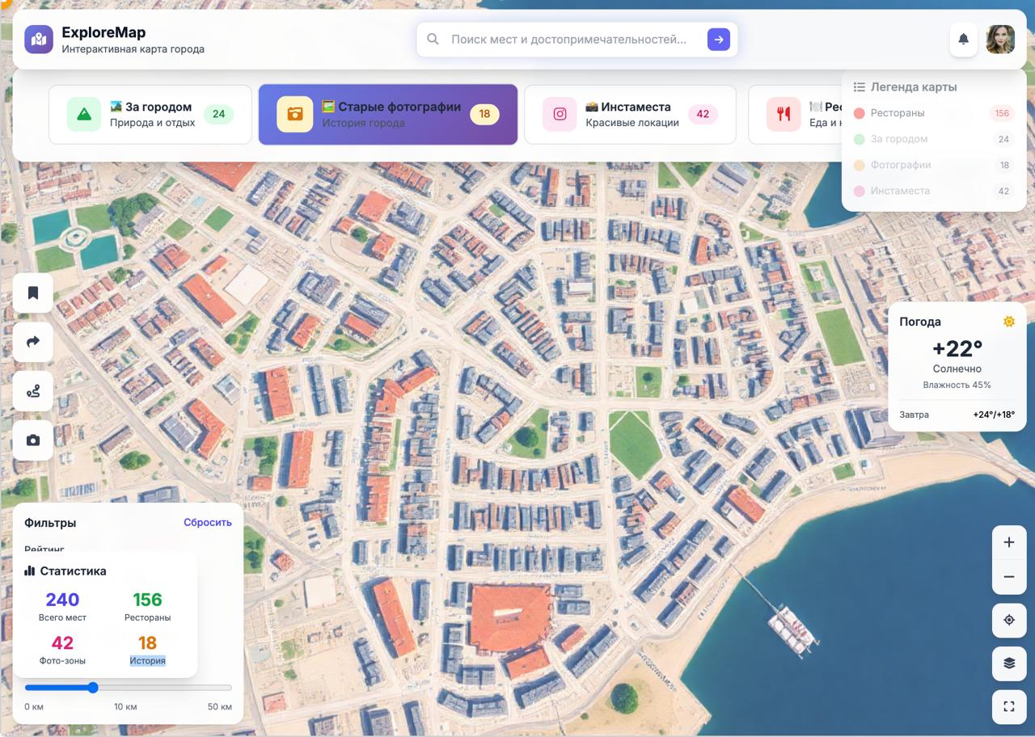Viewport: 1035px width, 737px height.
Task: Toggle За городом legend entry
Action: point(898,139)
